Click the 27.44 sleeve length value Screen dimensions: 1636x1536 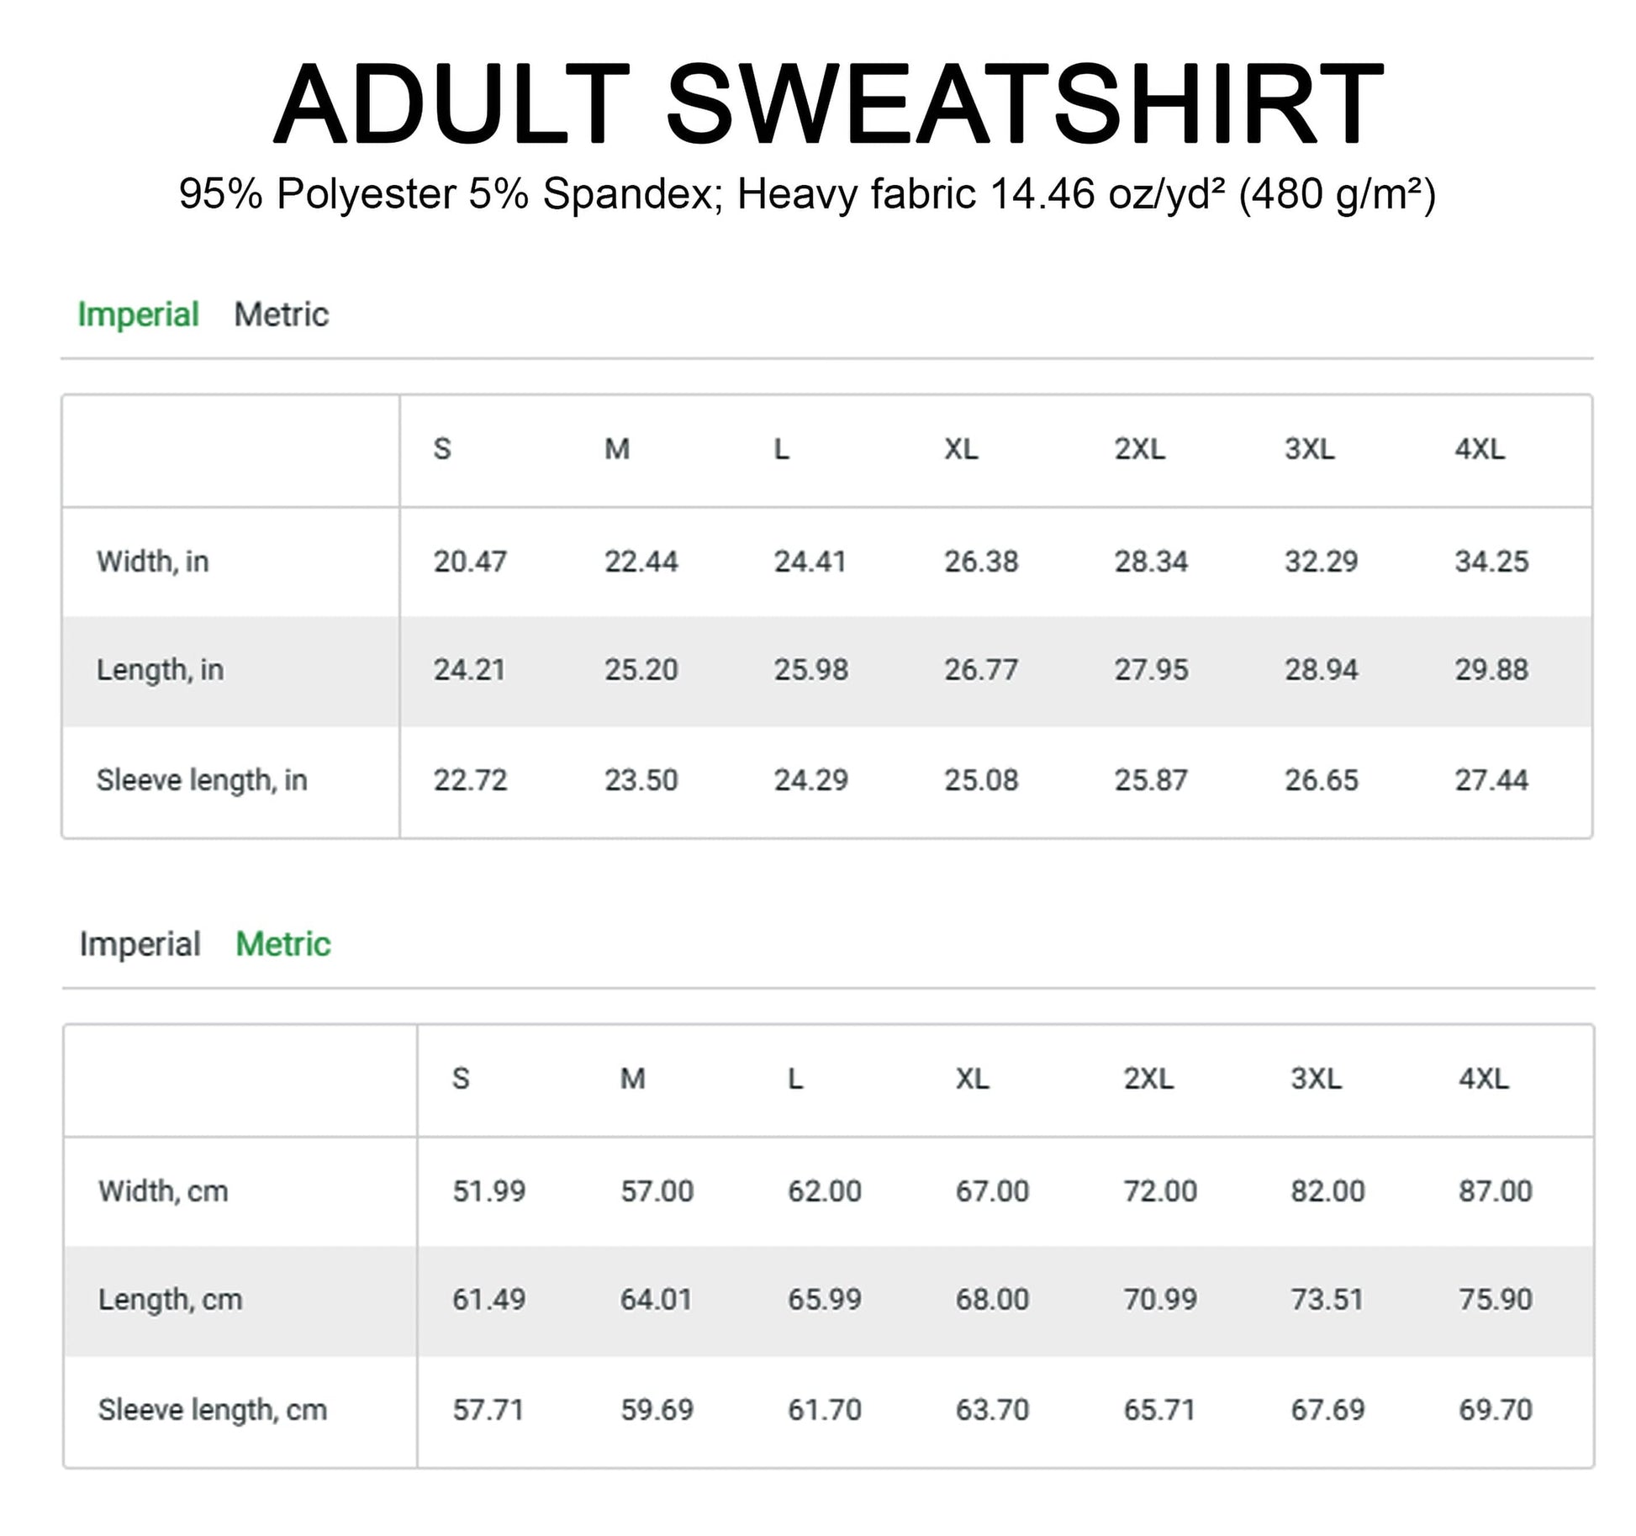pyautogui.click(x=1491, y=780)
